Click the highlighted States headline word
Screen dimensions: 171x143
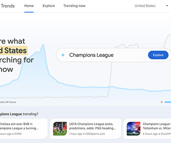[16, 51]
